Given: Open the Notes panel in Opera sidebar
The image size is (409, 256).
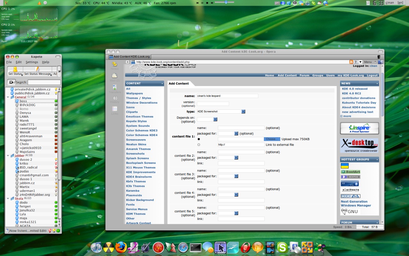Looking at the screenshot, I should (115, 66).
